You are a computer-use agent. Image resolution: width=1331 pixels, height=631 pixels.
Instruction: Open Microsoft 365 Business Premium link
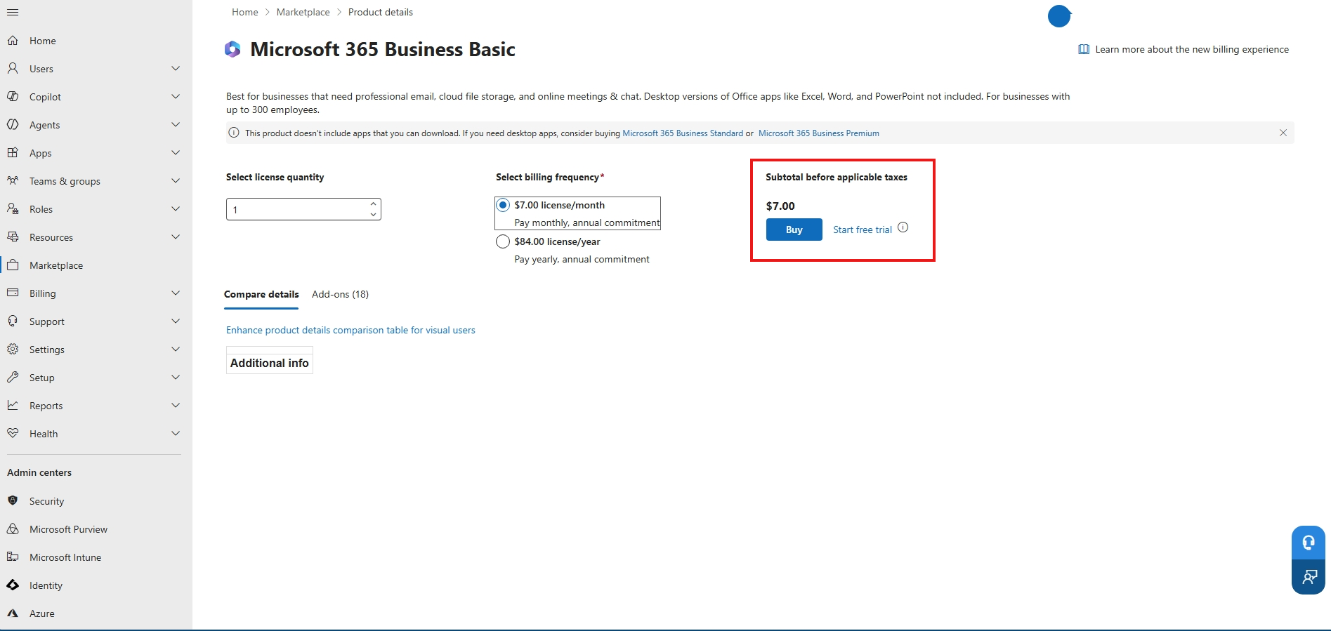point(819,133)
